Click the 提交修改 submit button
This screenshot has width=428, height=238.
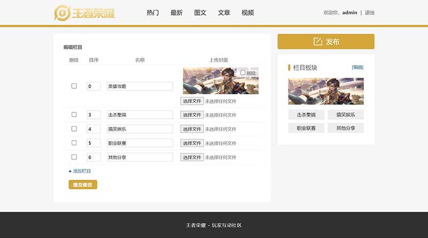click(x=83, y=185)
